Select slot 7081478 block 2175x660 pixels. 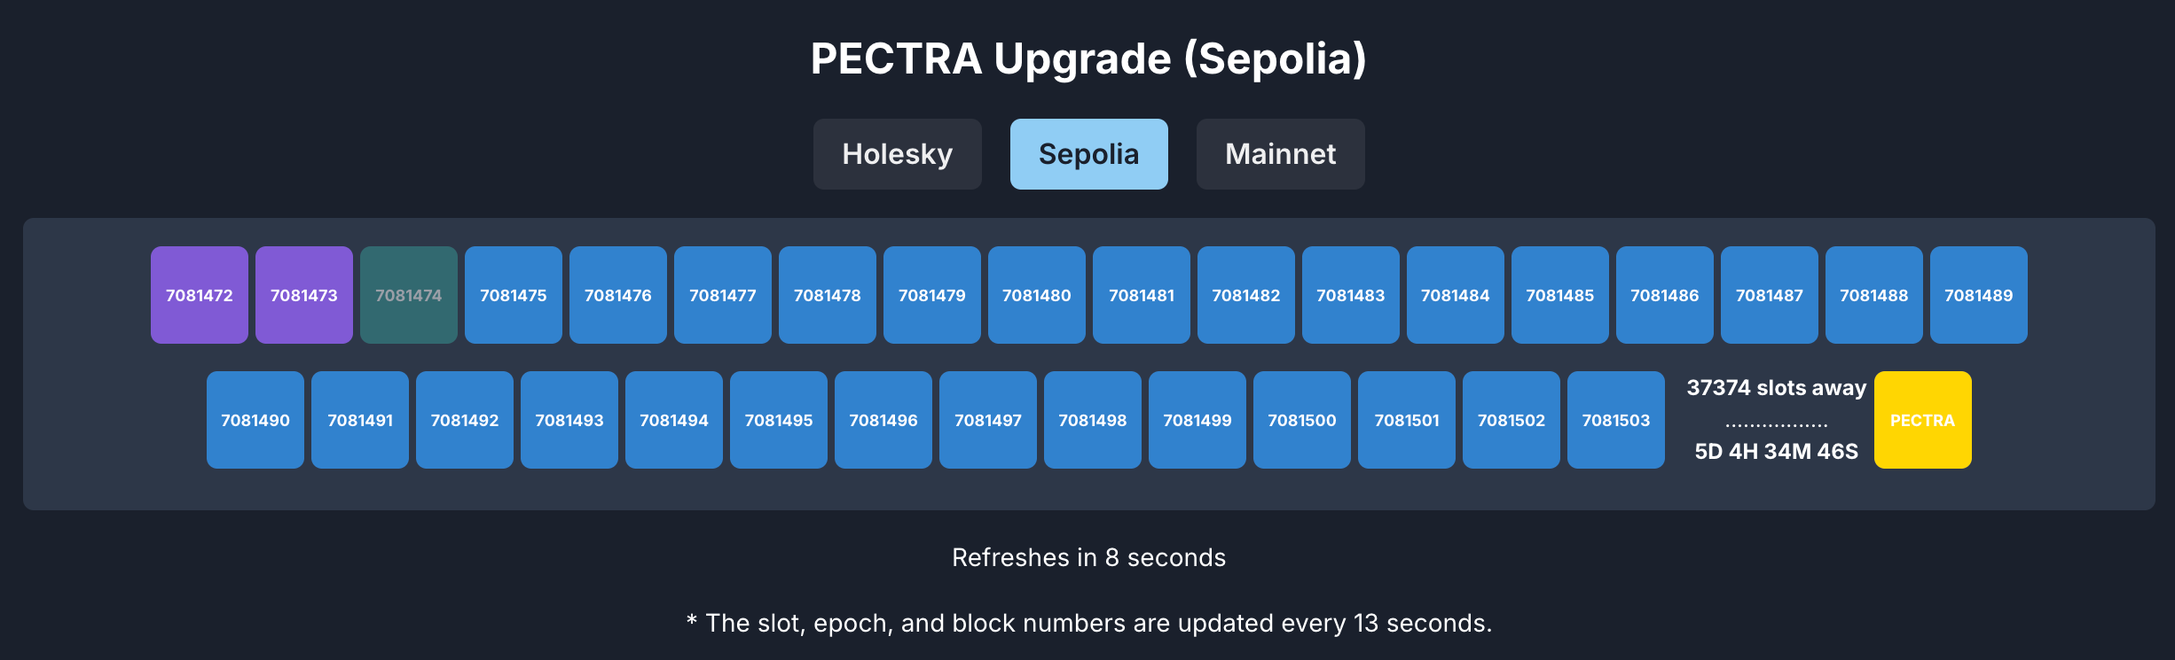coord(828,295)
